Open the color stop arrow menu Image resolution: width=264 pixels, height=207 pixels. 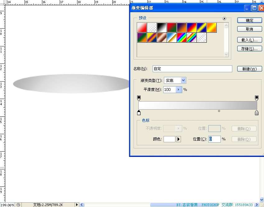click(x=178, y=139)
